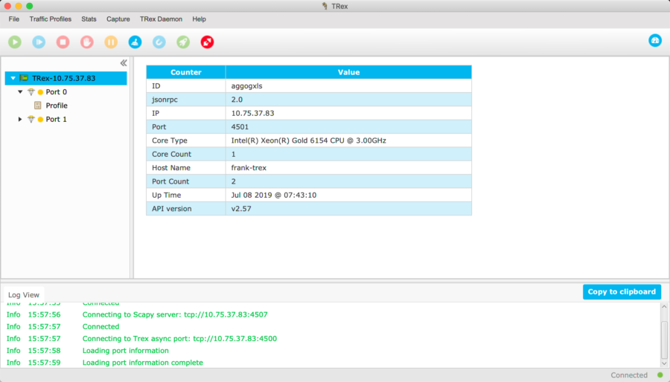This screenshot has width=670, height=382.
Task: Click the yellow status dot of Port 0
Action: click(41, 92)
